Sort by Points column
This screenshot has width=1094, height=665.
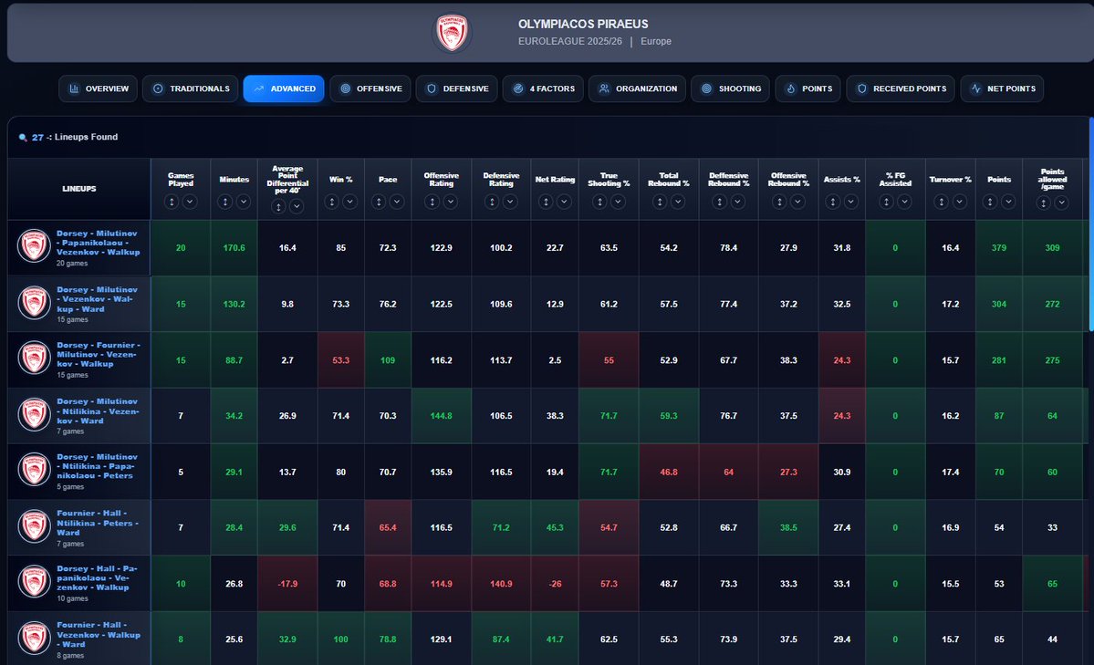tap(989, 202)
